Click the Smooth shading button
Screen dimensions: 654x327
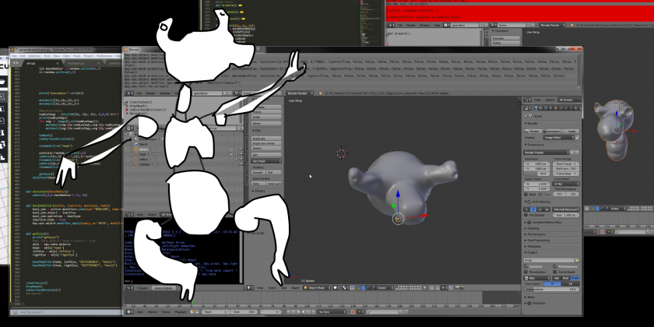258,172
